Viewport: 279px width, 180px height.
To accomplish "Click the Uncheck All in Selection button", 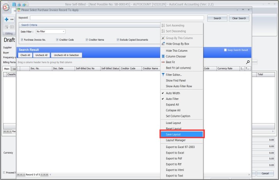I will 66,55.
